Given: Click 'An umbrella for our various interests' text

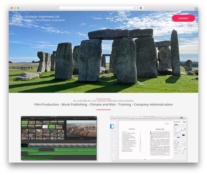Looking at the screenshot, I should (x=103, y=101).
